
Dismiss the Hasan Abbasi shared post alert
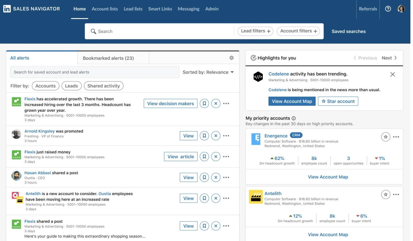(216, 177)
